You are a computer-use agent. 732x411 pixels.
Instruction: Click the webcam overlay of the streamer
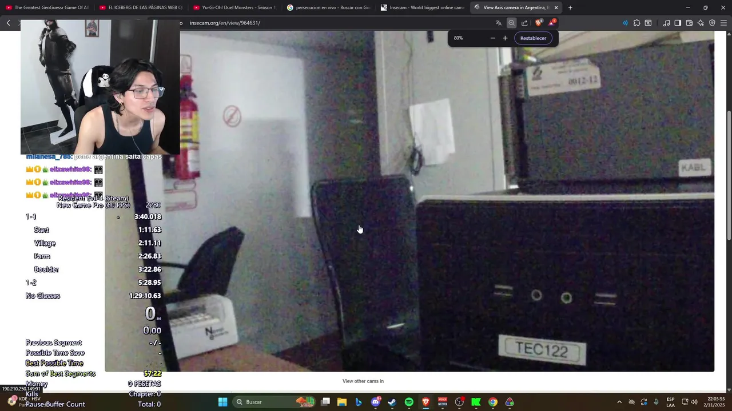(x=100, y=87)
